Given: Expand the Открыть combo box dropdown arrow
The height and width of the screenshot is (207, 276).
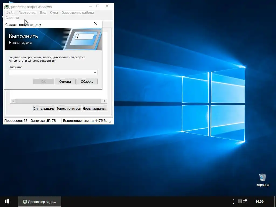Looking at the screenshot, I should (x=95, y=72).
